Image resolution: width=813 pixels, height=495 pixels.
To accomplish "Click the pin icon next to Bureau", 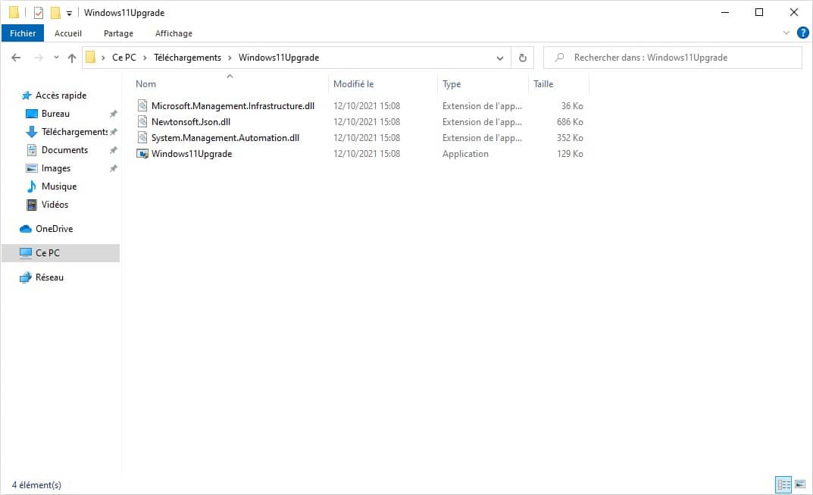I will pos(113,114).
